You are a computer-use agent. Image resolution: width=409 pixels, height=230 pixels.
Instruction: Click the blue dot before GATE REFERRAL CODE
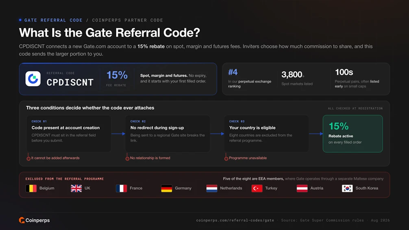(x=20, y=20)
